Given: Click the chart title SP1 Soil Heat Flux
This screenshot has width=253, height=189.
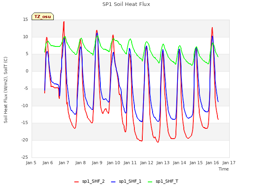Looking at the screenshot, I should click(x=126, y=4).
